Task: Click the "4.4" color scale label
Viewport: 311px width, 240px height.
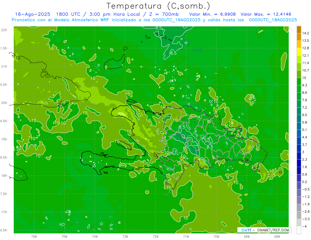Action: click(305, 137)
